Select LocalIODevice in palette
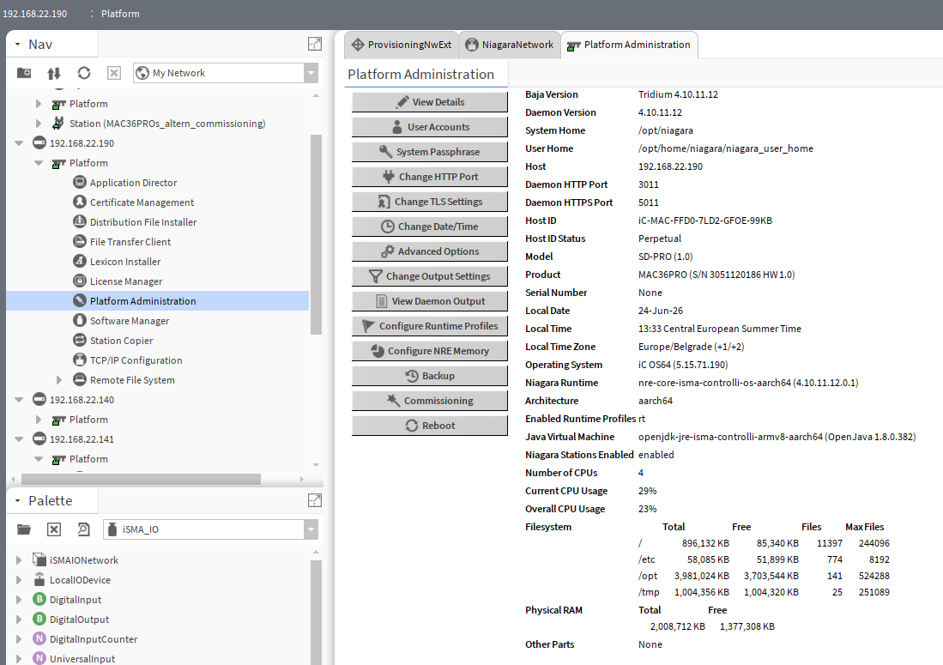Image resolution: width=943 pixels, height=665 pixels. (71, 580)
